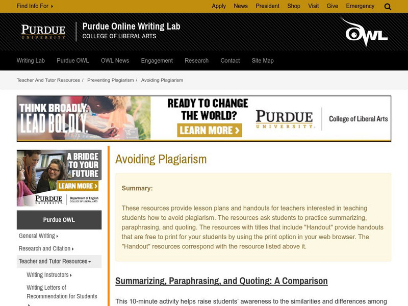The width and height of the screenshot is (408, 306).
Task: Click the Purdue Online Writing Lab title
Action: pyautogui.click(x=132, y=27)
